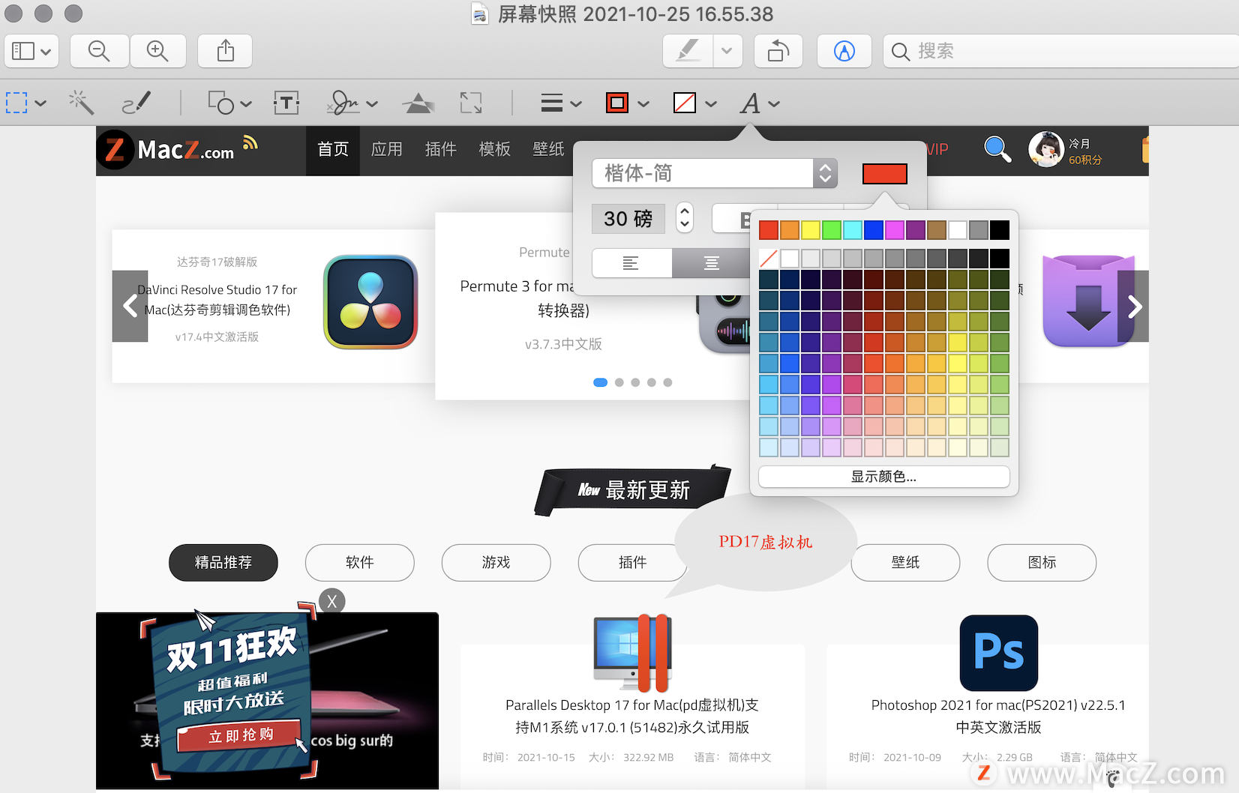The height and width of the screenshot is (793, 1239).
Task: Toggle Bold text style button
Action: click(x=745, y=220)
